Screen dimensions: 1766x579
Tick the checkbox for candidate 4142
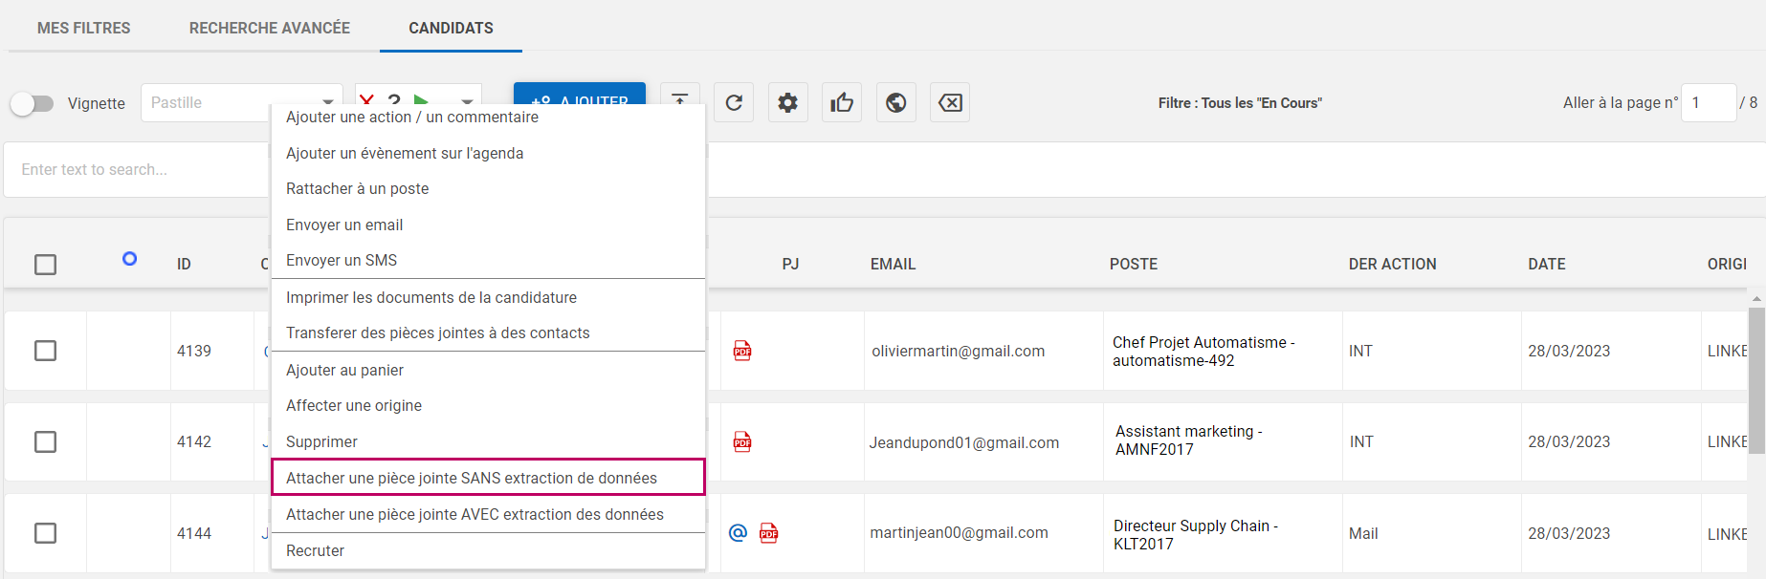coord(45,441)
